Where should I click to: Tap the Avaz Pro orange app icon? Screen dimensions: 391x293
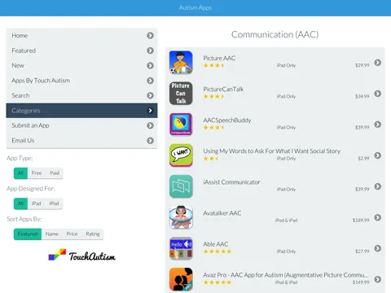tap(181, 279)
